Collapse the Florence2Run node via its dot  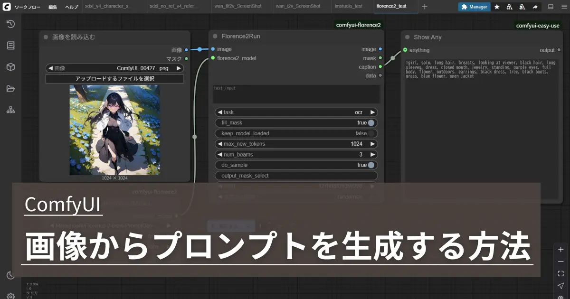pos(215,36)
